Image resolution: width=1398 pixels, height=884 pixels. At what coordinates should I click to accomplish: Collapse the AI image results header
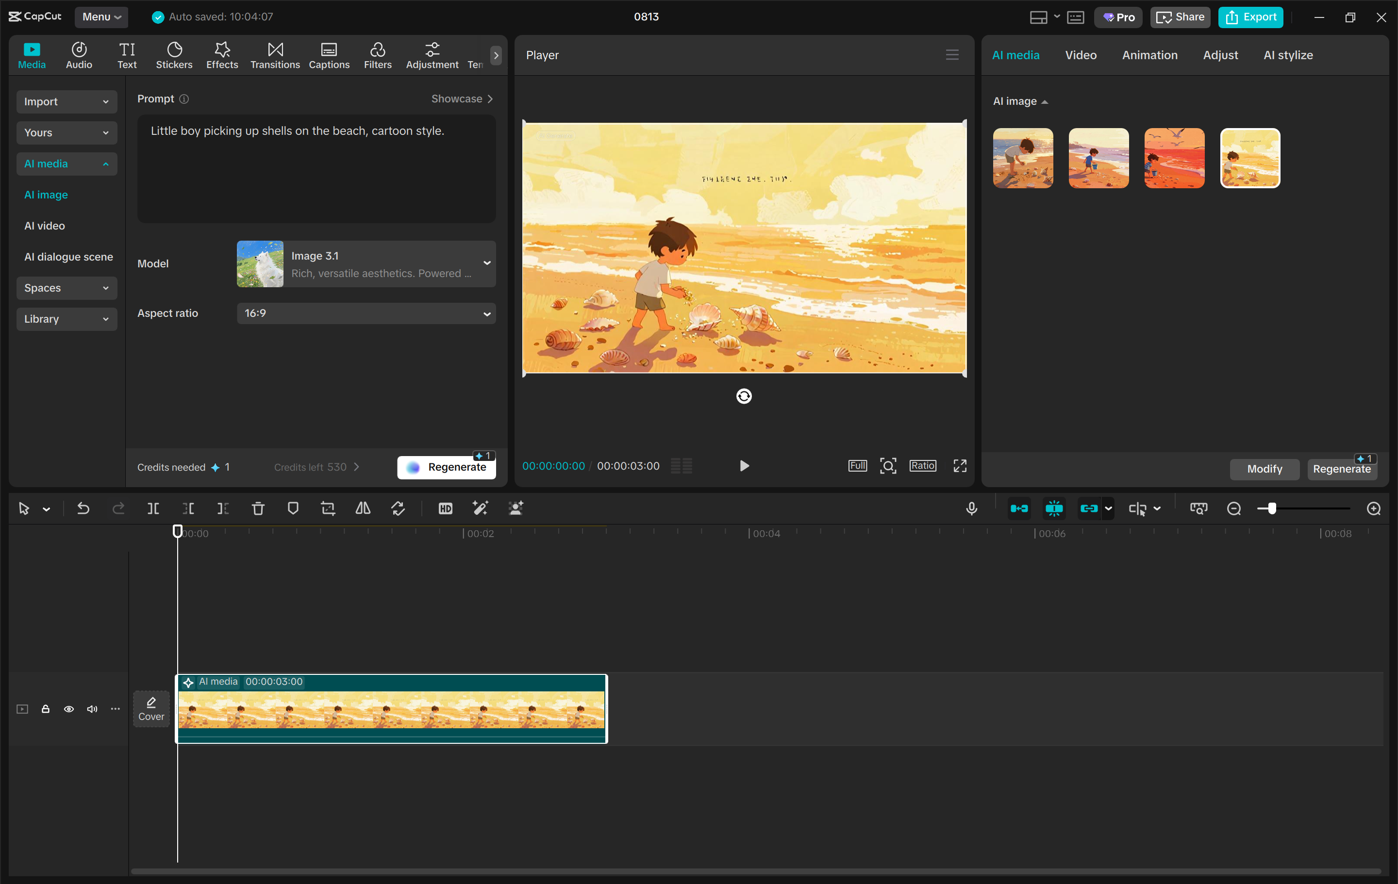point(1020,101)
